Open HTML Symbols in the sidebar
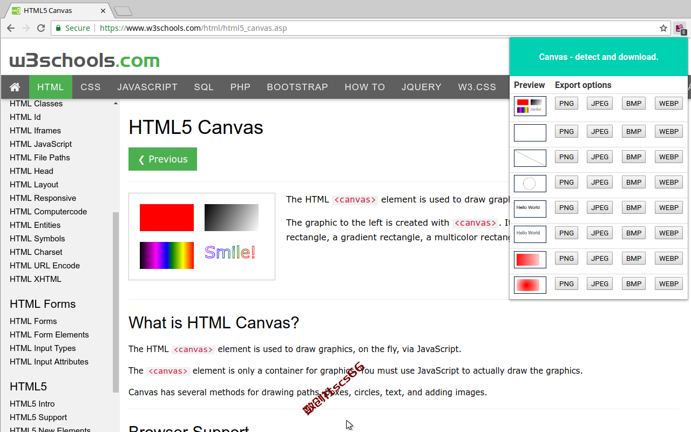 [x=37, y=239]
